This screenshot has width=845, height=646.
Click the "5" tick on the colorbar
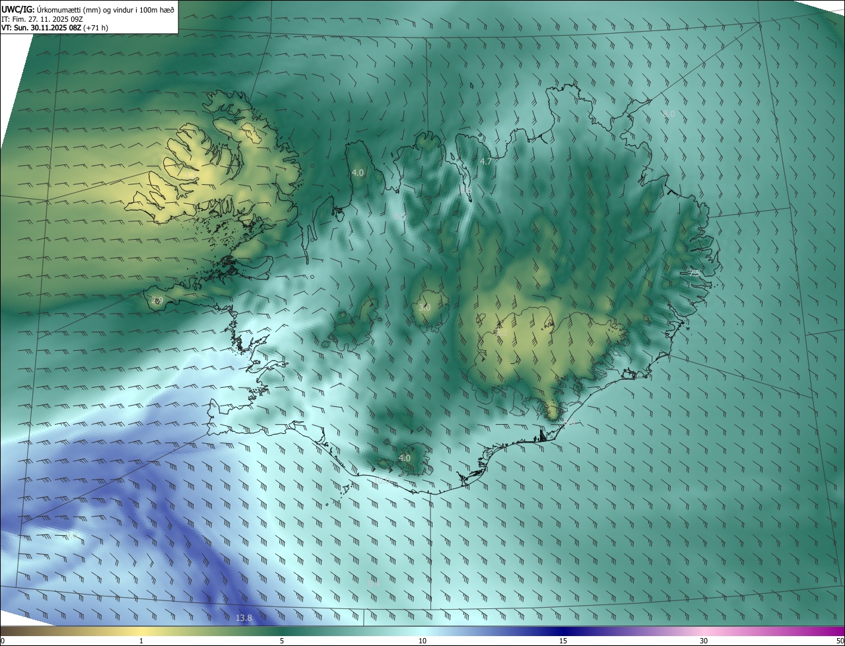pyautogui.click(x=282, y=641)
